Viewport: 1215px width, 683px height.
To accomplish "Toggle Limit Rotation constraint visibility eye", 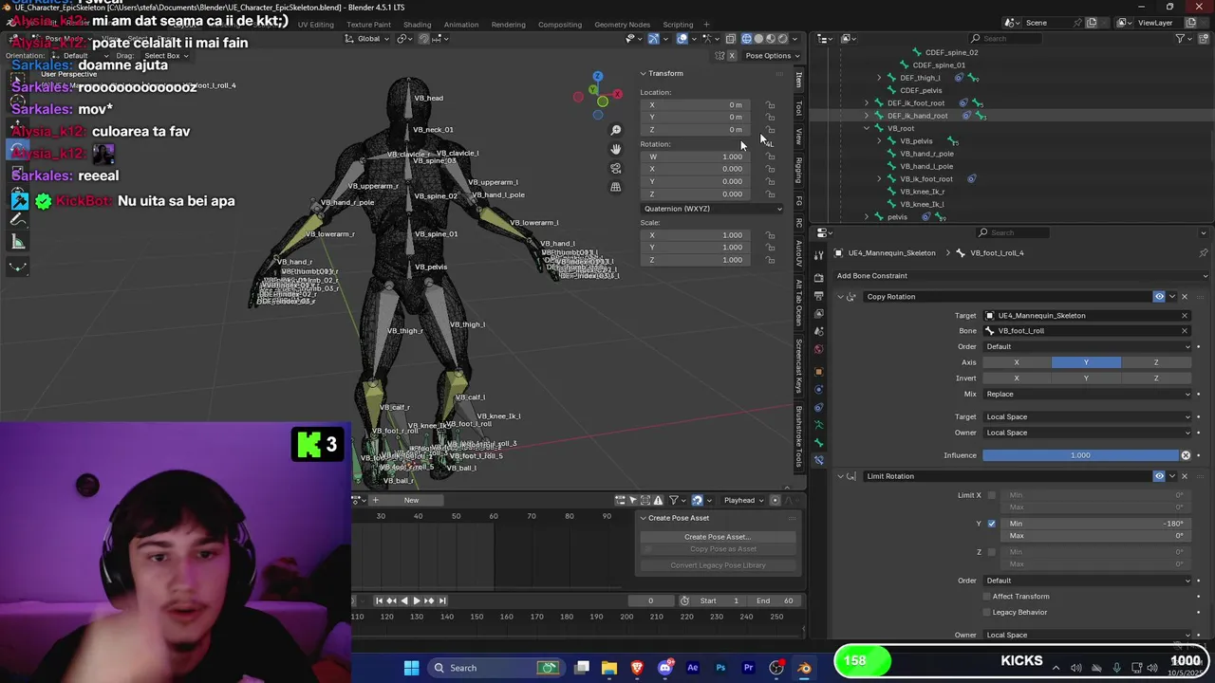I will 1159,476.
